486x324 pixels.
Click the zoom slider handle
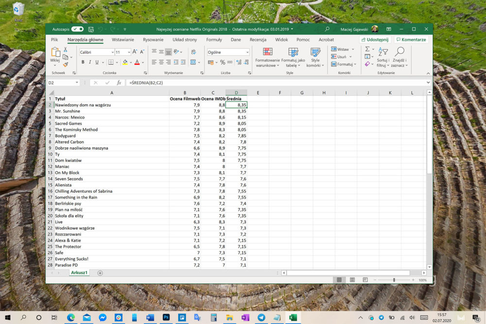[394, 280]
